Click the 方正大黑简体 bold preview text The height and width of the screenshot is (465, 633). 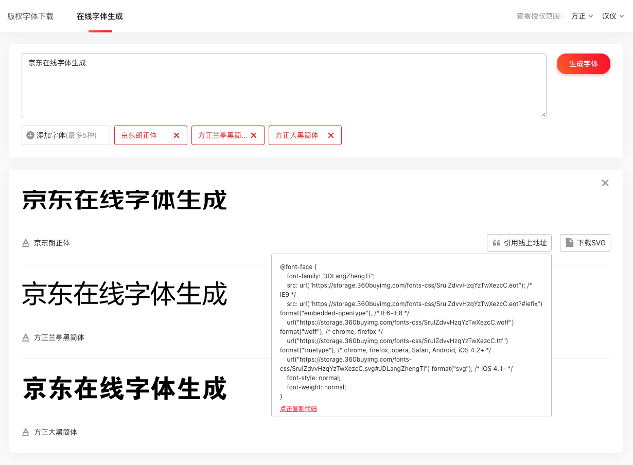pyautogui.click(x=125, y=389)
